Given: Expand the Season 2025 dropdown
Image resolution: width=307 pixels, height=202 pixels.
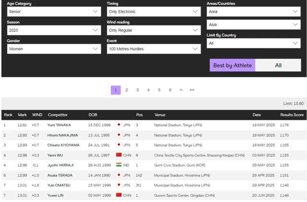Looking at the screenshot, I should (53, 30).
